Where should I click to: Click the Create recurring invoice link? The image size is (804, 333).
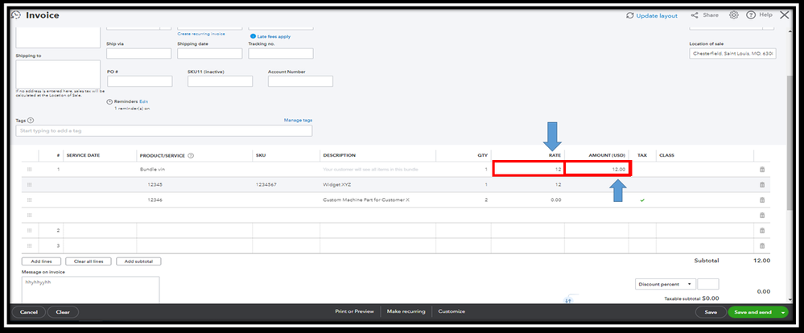[201, 34]
